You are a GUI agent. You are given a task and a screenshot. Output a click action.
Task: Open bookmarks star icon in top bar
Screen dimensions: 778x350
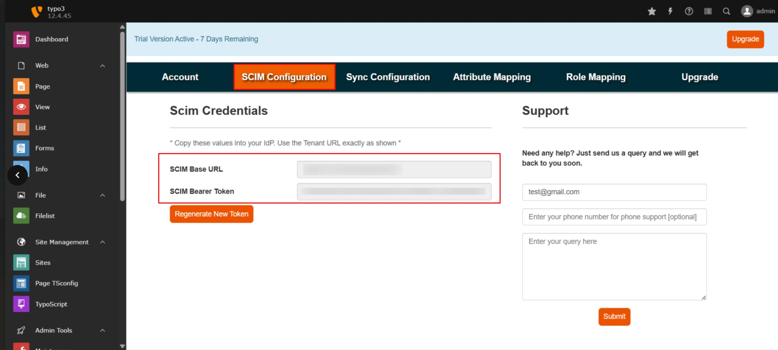652,11
